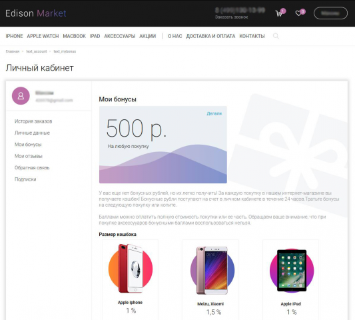
Task: Open 'Подписки' in sidebar
Action: click(25, 179)
